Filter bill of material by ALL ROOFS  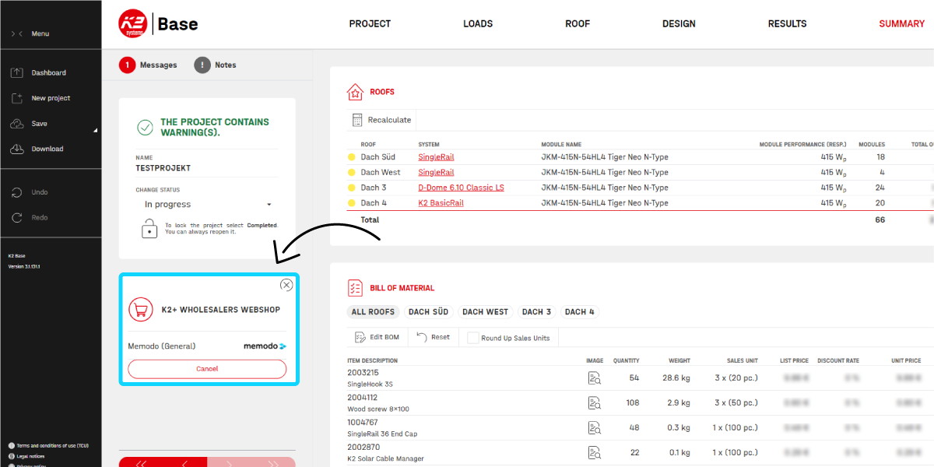tap(374, 312)
